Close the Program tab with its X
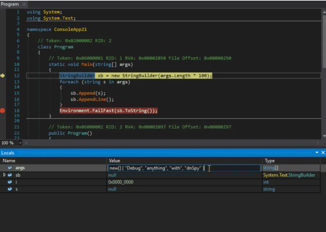The height and width of the screenshot is (232, 326). (24, 4)
